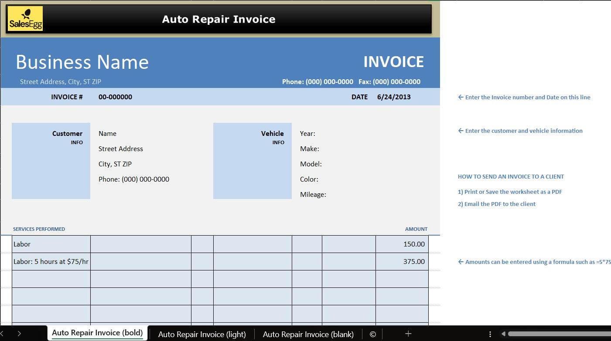The image size is (611, 341).
Task: Select the 150.00 amount cell
Action: tap(402, 244)
